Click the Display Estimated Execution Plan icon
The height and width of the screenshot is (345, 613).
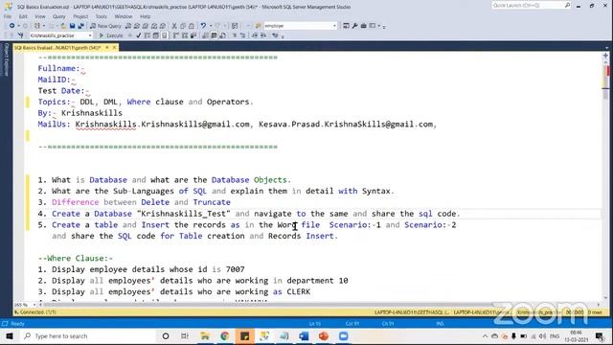(147, 35)
